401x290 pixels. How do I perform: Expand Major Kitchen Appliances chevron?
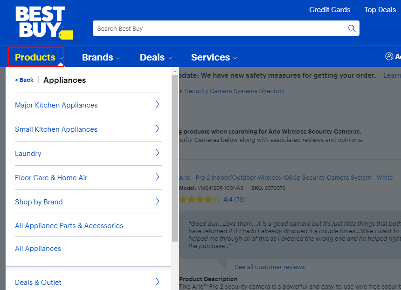[158, 104]
